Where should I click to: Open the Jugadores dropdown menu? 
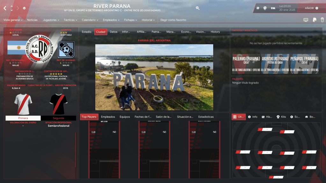tap(51, 20)
